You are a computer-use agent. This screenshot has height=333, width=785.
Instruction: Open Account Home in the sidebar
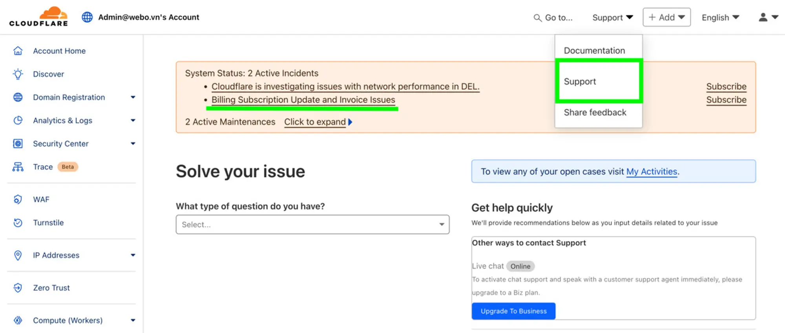pyautogui.click(x=59, y=51)
